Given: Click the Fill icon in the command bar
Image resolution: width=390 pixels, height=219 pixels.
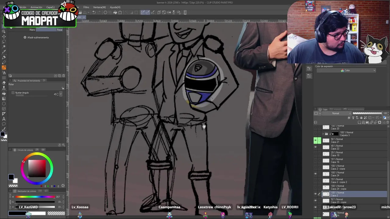Looking at the screenshot, I should click(115, 12).
